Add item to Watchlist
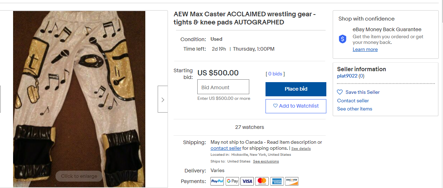 coord(296,106)
